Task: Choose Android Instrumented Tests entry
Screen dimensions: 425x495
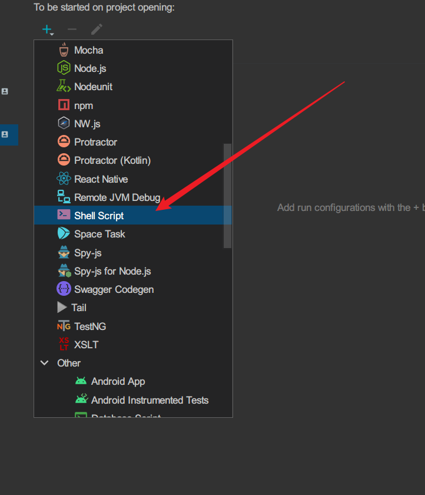Action: (150, 400)
